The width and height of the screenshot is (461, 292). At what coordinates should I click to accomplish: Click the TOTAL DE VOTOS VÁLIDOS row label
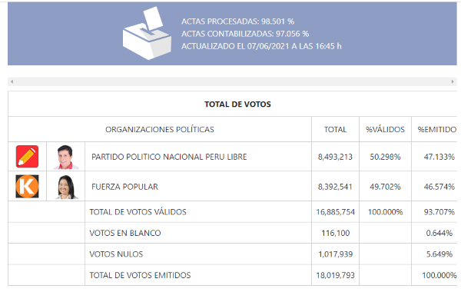[x=138, y=212]
